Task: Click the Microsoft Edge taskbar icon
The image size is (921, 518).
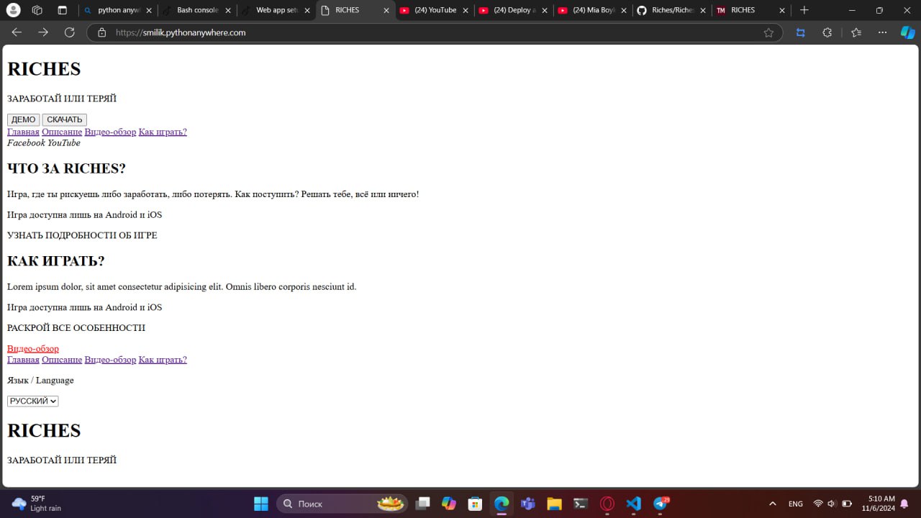Action: tap(502, 504)
